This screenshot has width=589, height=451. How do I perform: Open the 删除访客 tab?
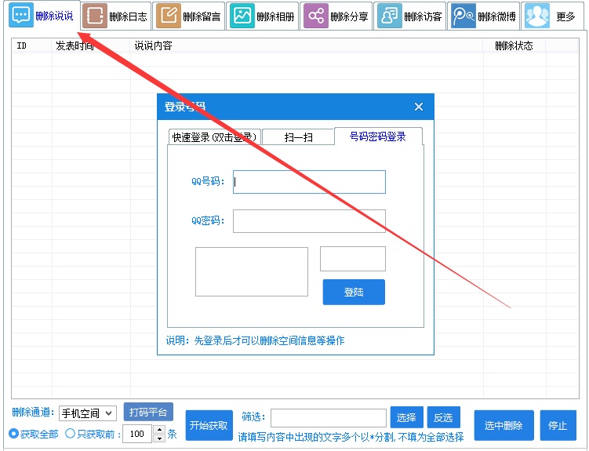click(x=411, y=16)
